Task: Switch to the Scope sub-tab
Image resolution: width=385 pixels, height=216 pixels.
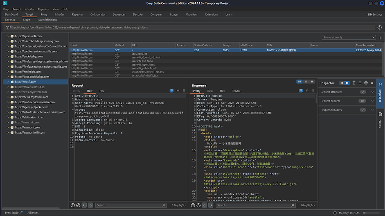Action: coord(27,20)
